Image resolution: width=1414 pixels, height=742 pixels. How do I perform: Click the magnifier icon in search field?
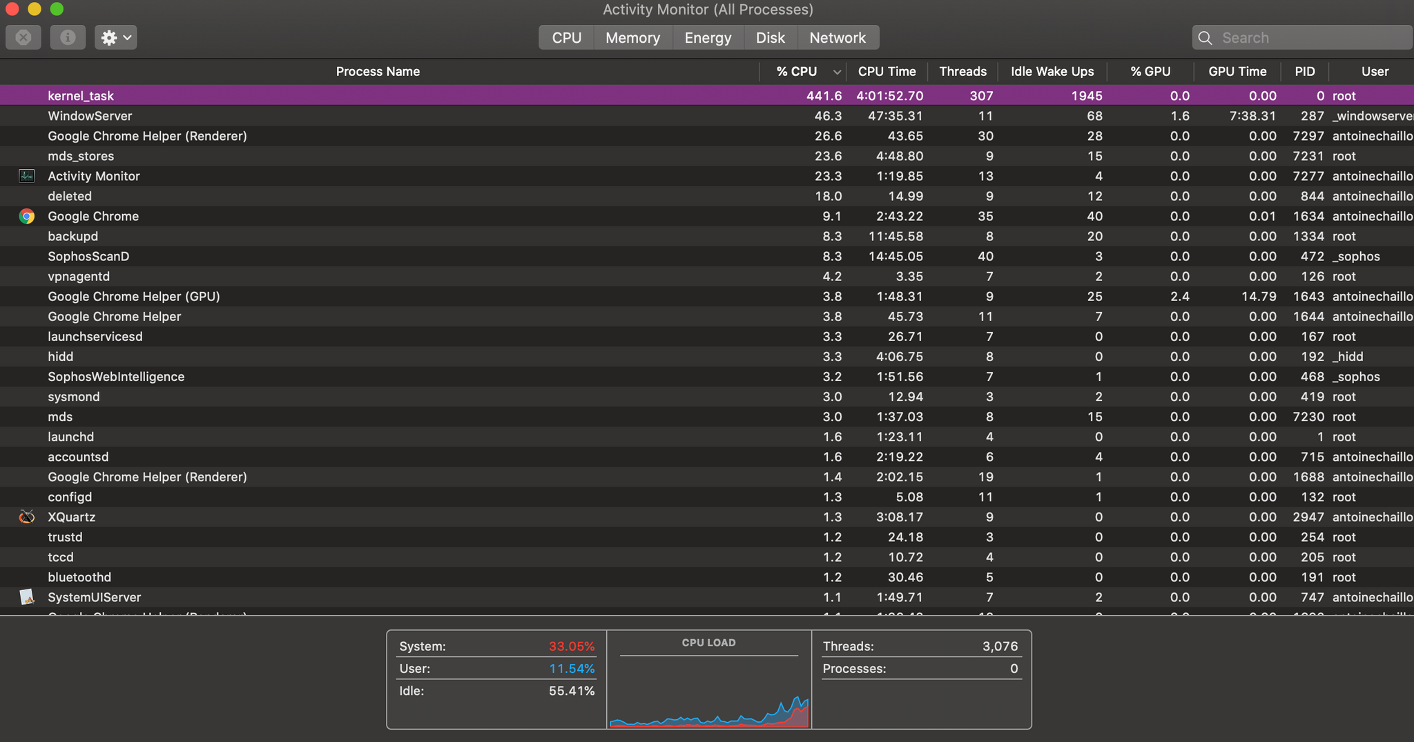(x=1205, y=38)
